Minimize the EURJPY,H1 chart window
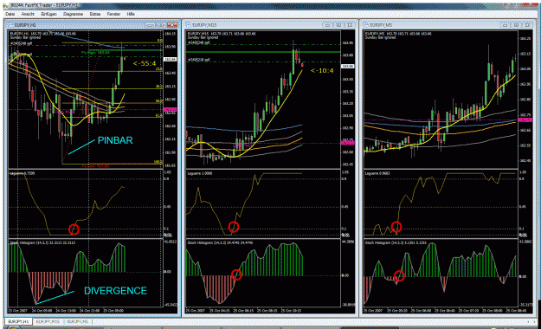The image size is (541, 329). (x=150, y=25)
